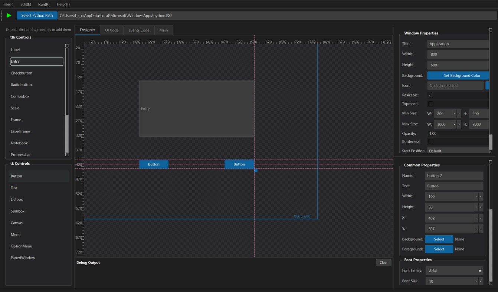This screenshot has width=498, height=292.
Task: Open the File(F) menu
Action: click(8, 4)
